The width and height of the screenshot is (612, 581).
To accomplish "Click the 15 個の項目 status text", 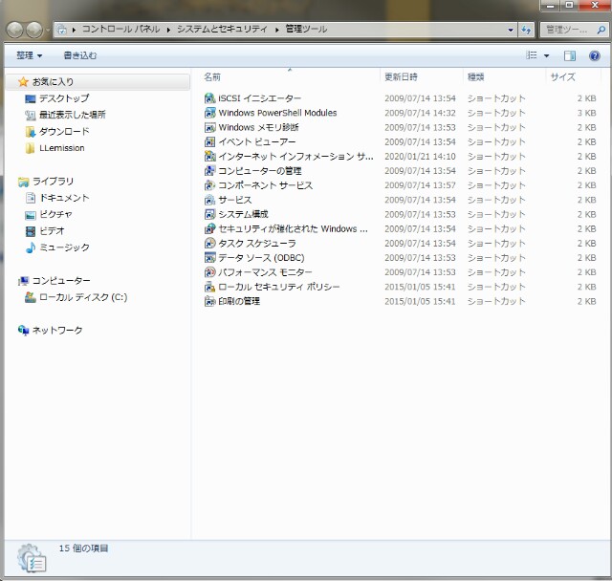I will pyautogui.click(x=83, y=549).
